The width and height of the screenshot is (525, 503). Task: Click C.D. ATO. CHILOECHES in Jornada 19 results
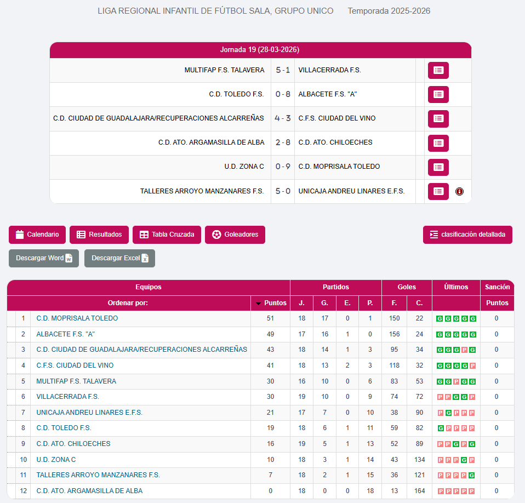335,142
